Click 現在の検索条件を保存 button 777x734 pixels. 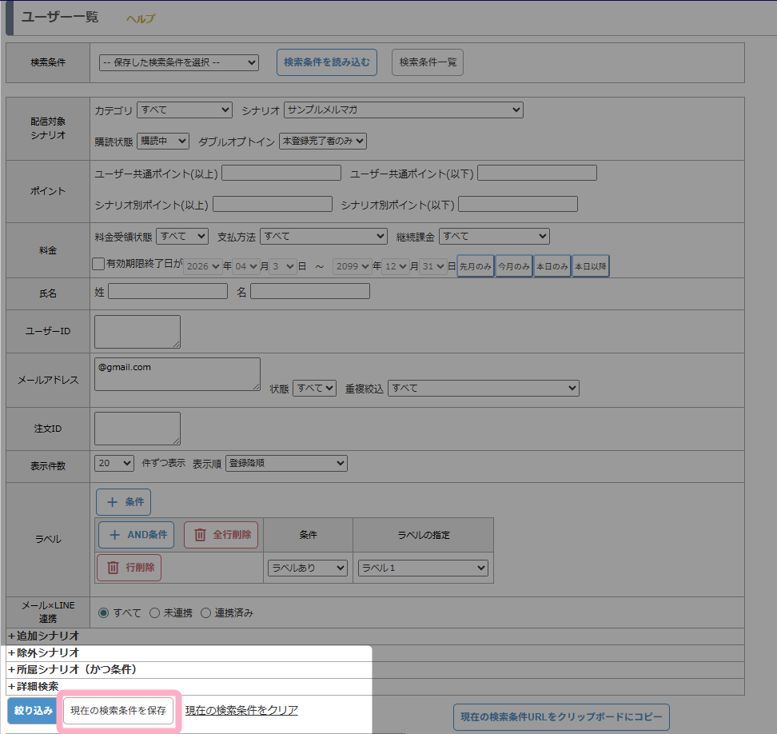[x=118, y=710]
